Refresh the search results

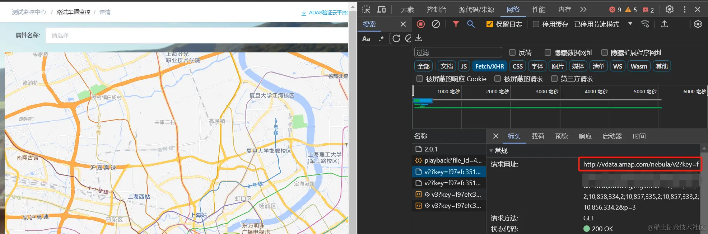point(396,38)
